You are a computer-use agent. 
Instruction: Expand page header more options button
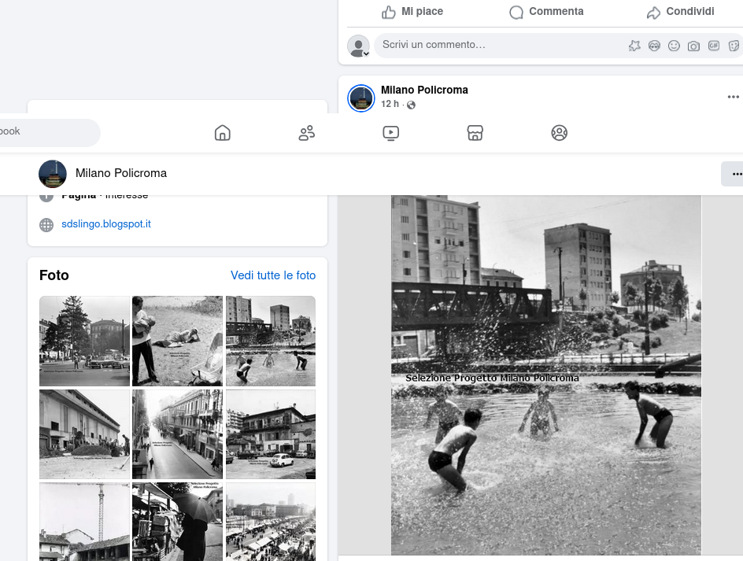click(x=735, y=174)
